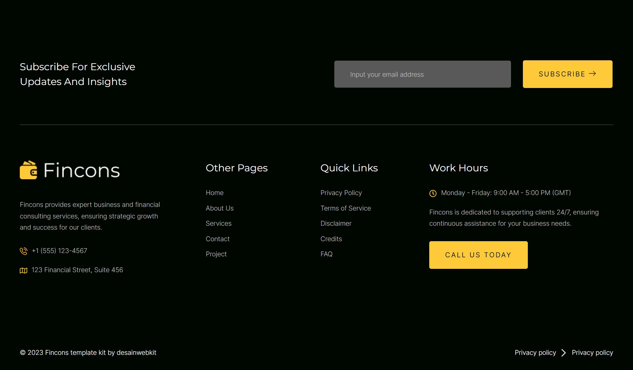The height and width of the screenshot is (370, 633).
Task: Open the About Us link
Action: point(220,208)
